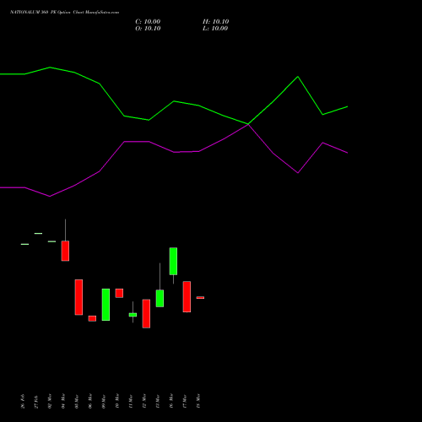Click the '18 Mar' date axis label
The image size is (422, 422).
click(198, 401)
